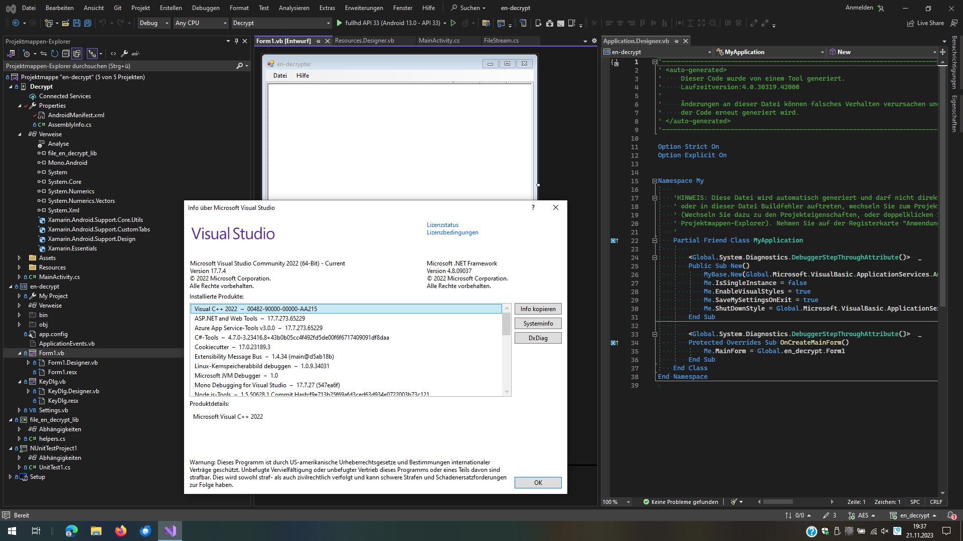Click the Sync with Active Document icon
The width and height of the screenshot is (963, 541).
click(x=44, y=54)
